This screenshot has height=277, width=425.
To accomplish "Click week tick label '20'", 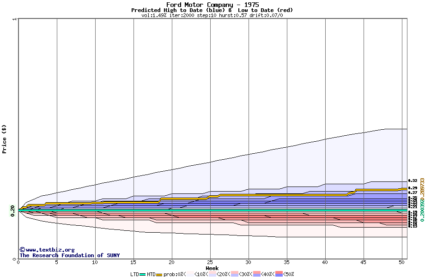I will pyautogui.click(x=171, y=262).
